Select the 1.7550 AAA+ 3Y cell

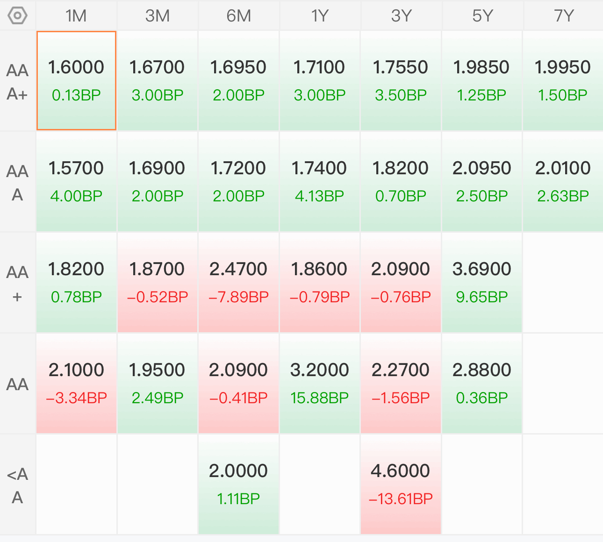point(401,80)
